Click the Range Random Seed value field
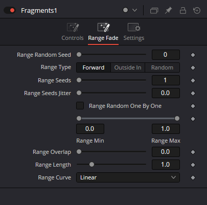Image resolution: width=207 pixels, height=205 pixels. point(166,55)
